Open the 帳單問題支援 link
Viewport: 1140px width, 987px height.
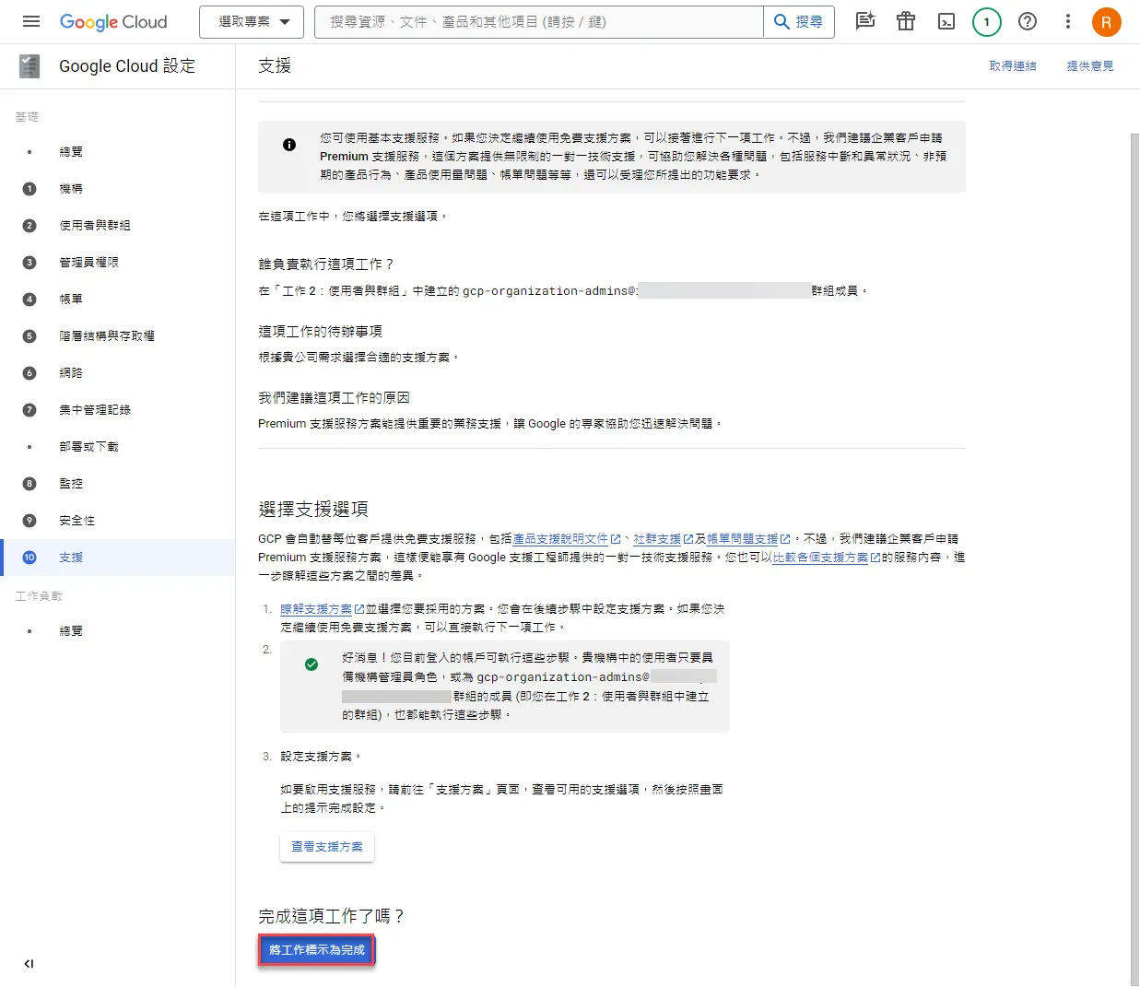click(748, 539)
